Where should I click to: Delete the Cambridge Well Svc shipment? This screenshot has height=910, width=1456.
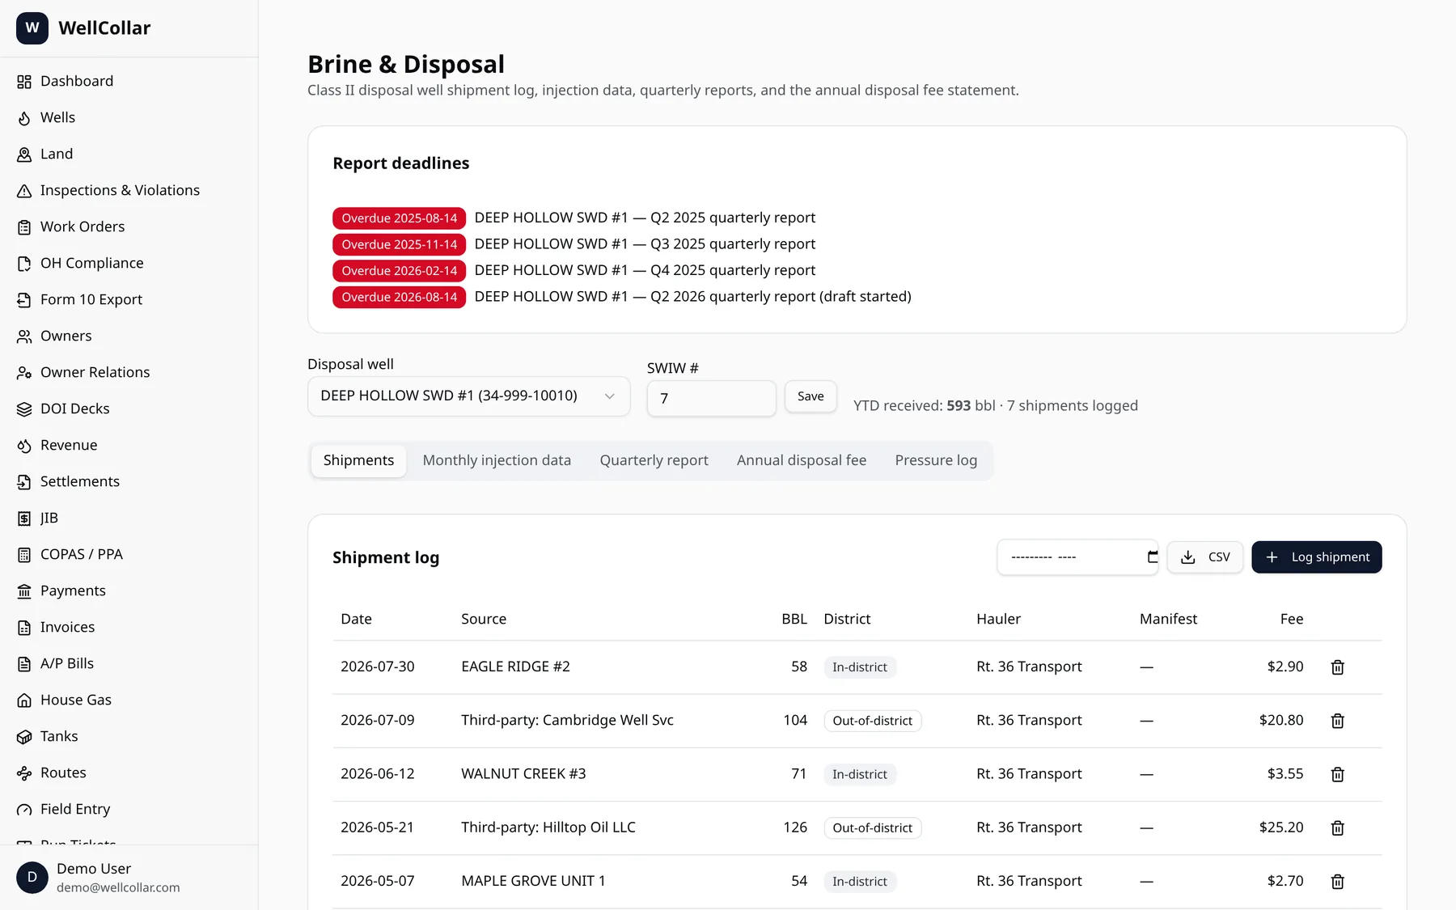click(x=1337, y=721)
